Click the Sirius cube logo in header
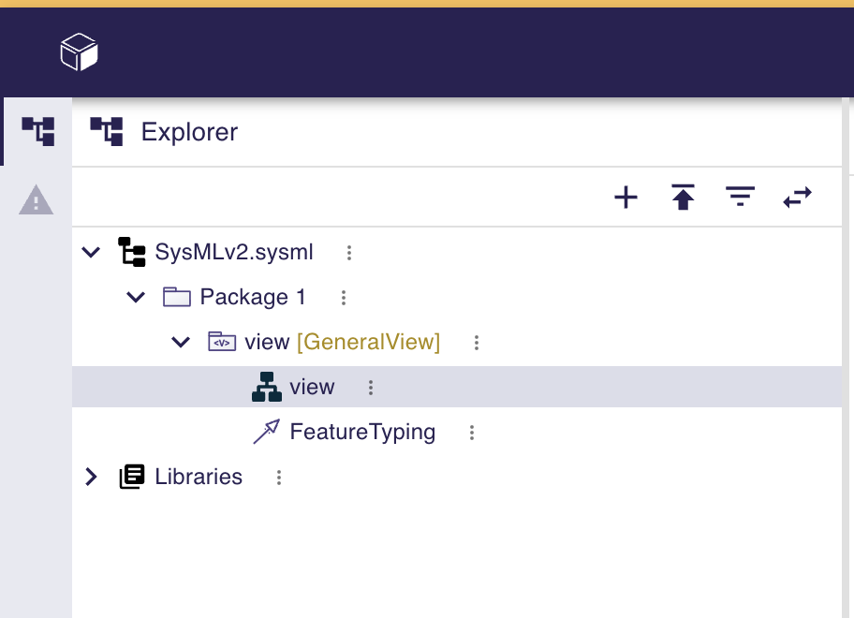This screenshot has width=854, height=618. coord(79,51)
